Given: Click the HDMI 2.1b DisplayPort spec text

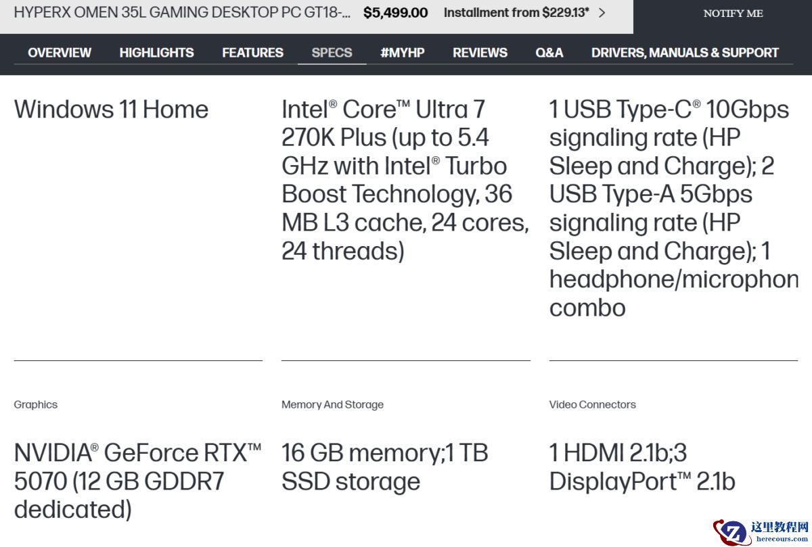Looking at the screenshot, I should tap(641, 467).
